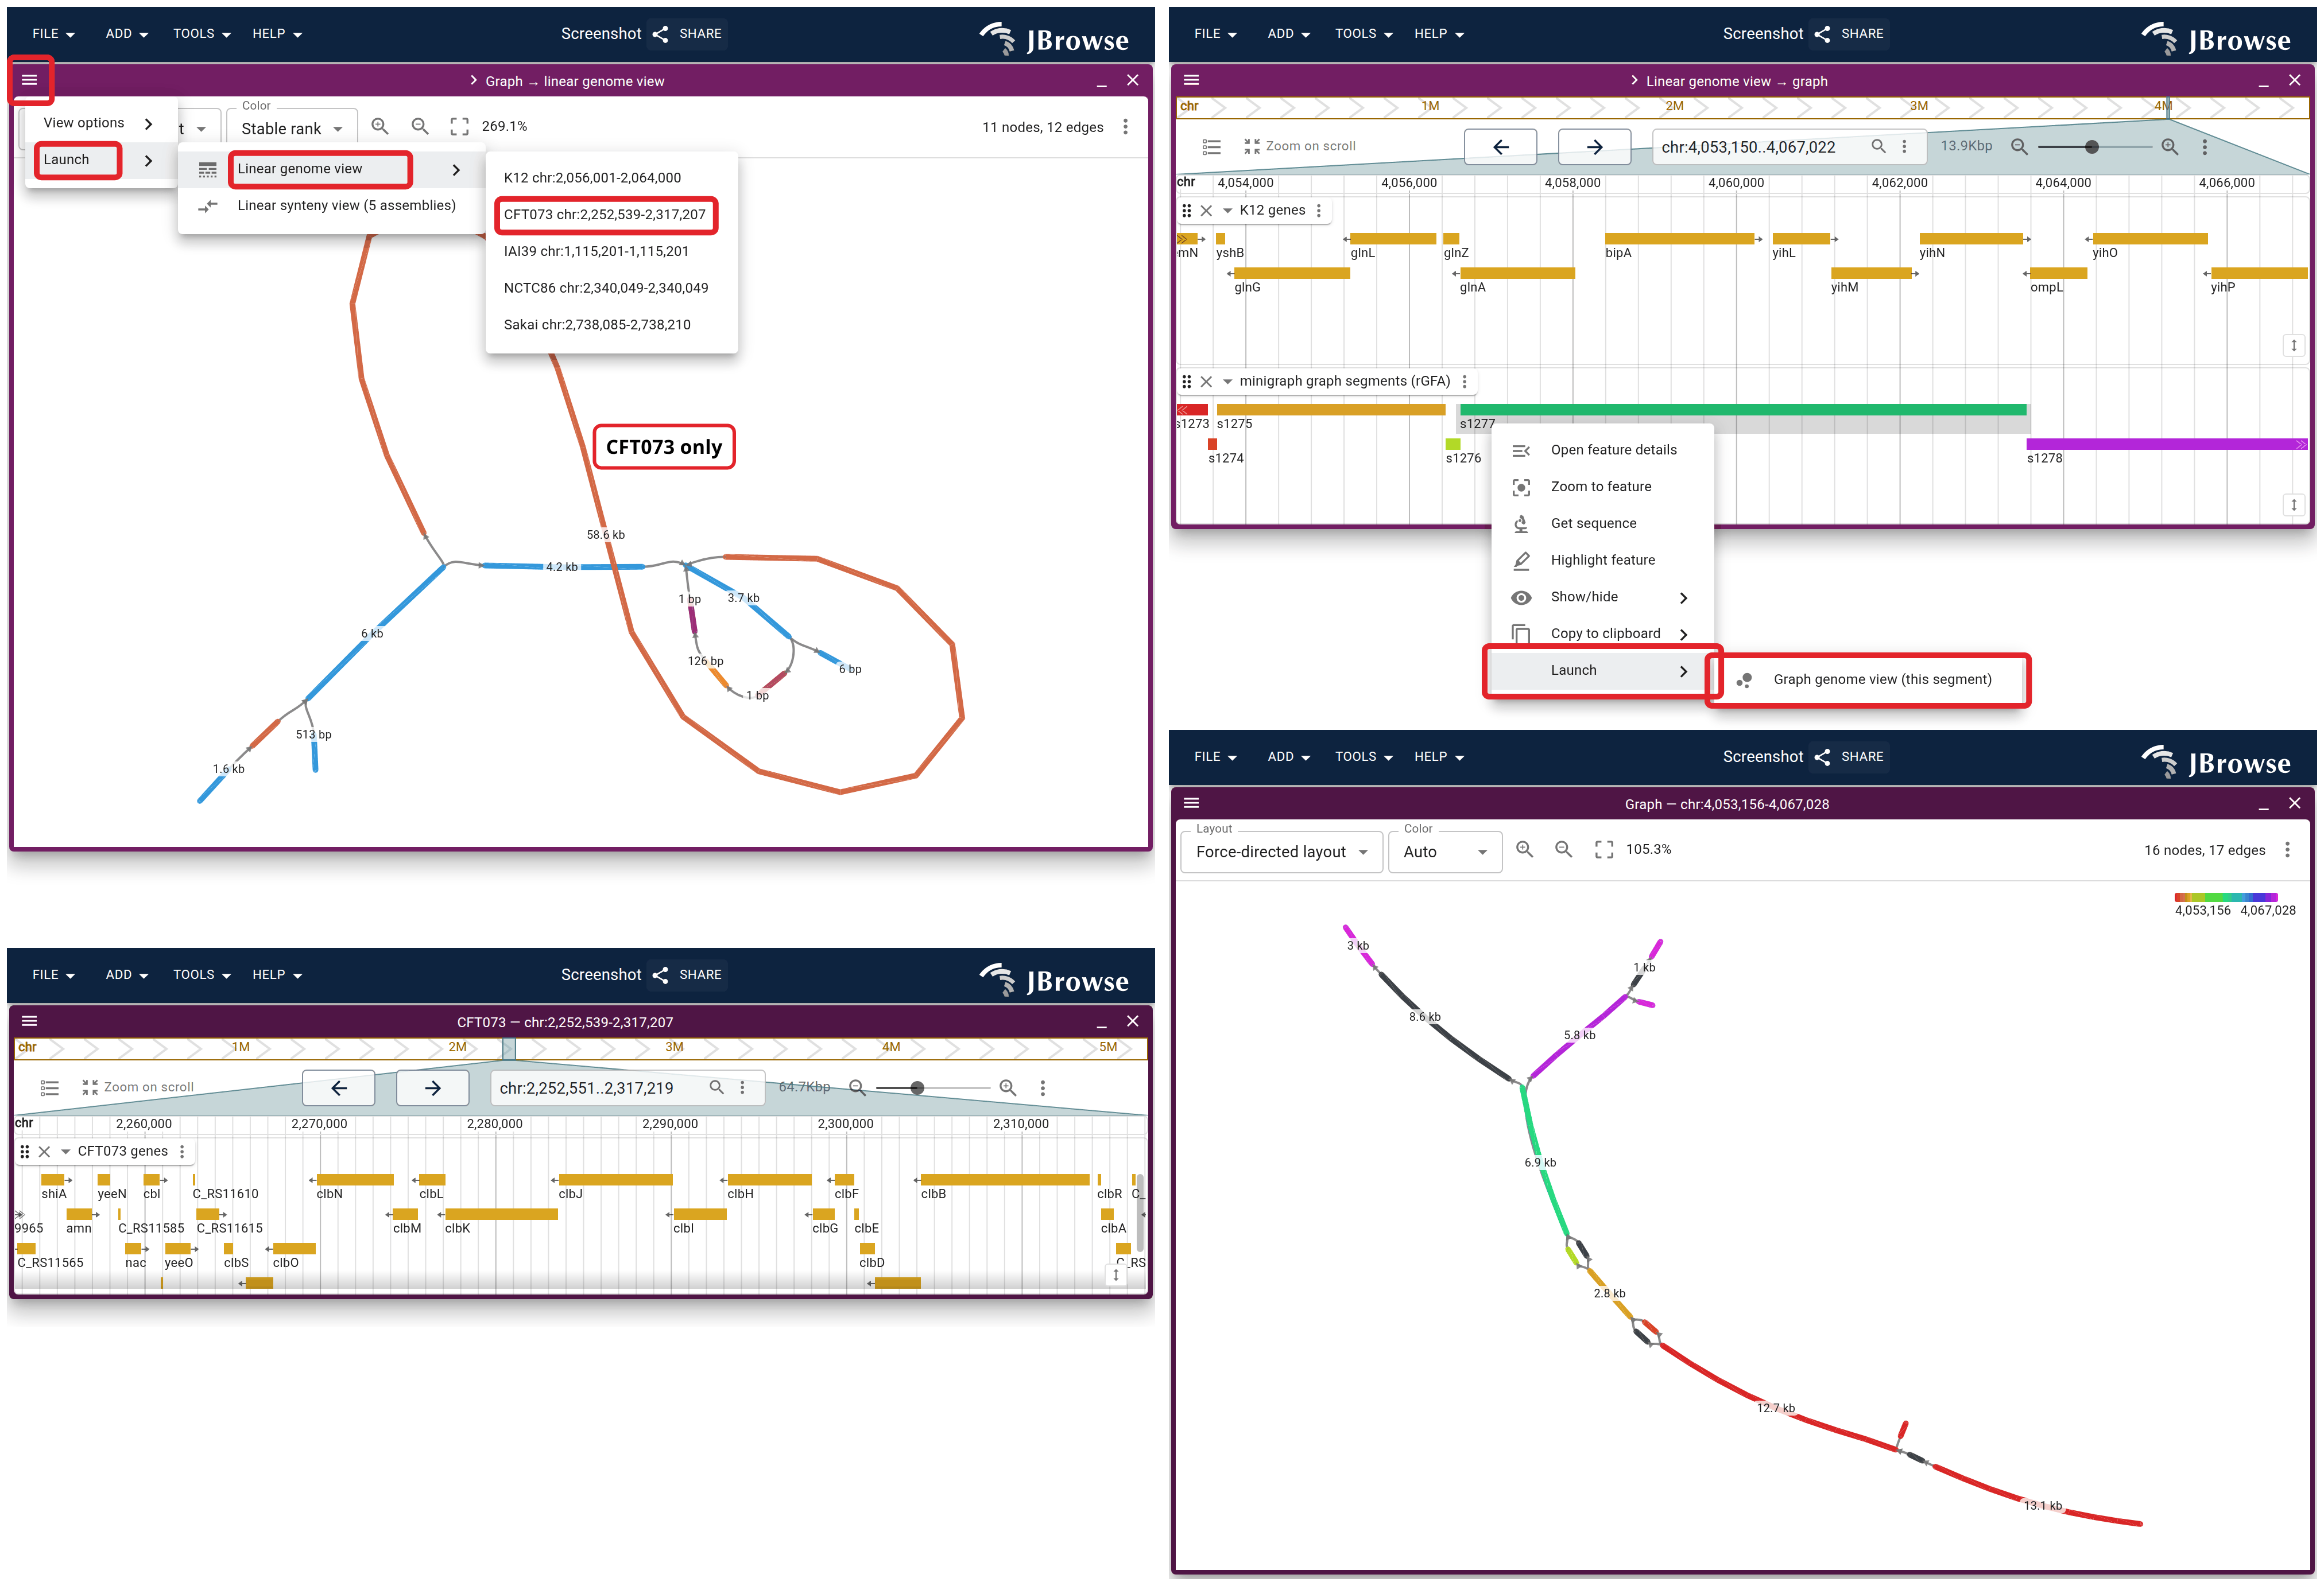
Task: Click SHARE in the top-left window
Action: coord(688,34)
